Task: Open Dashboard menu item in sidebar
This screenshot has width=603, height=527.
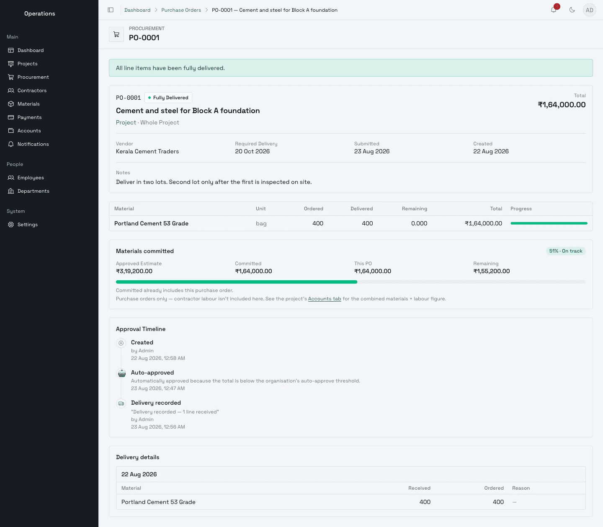Action: [49, 50]
